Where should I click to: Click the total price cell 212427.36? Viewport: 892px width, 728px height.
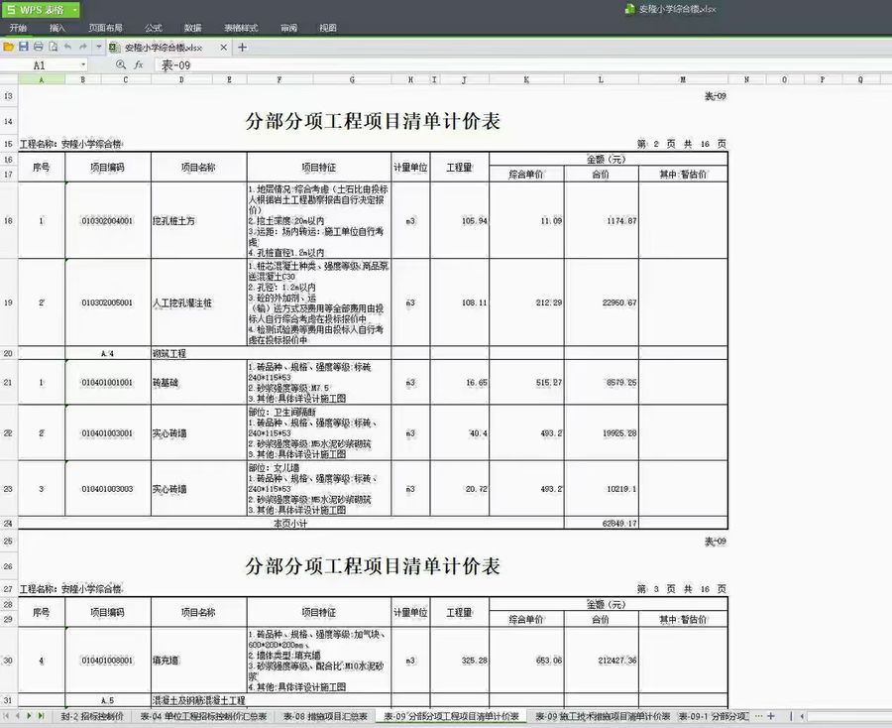(602, 661)
